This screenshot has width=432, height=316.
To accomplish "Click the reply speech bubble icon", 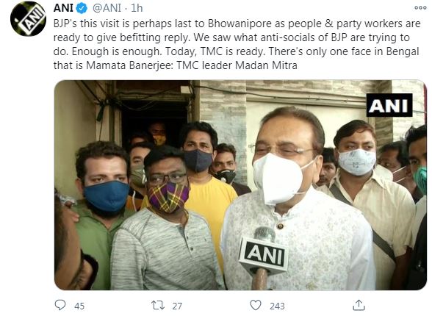I will (x=60, y=305).
